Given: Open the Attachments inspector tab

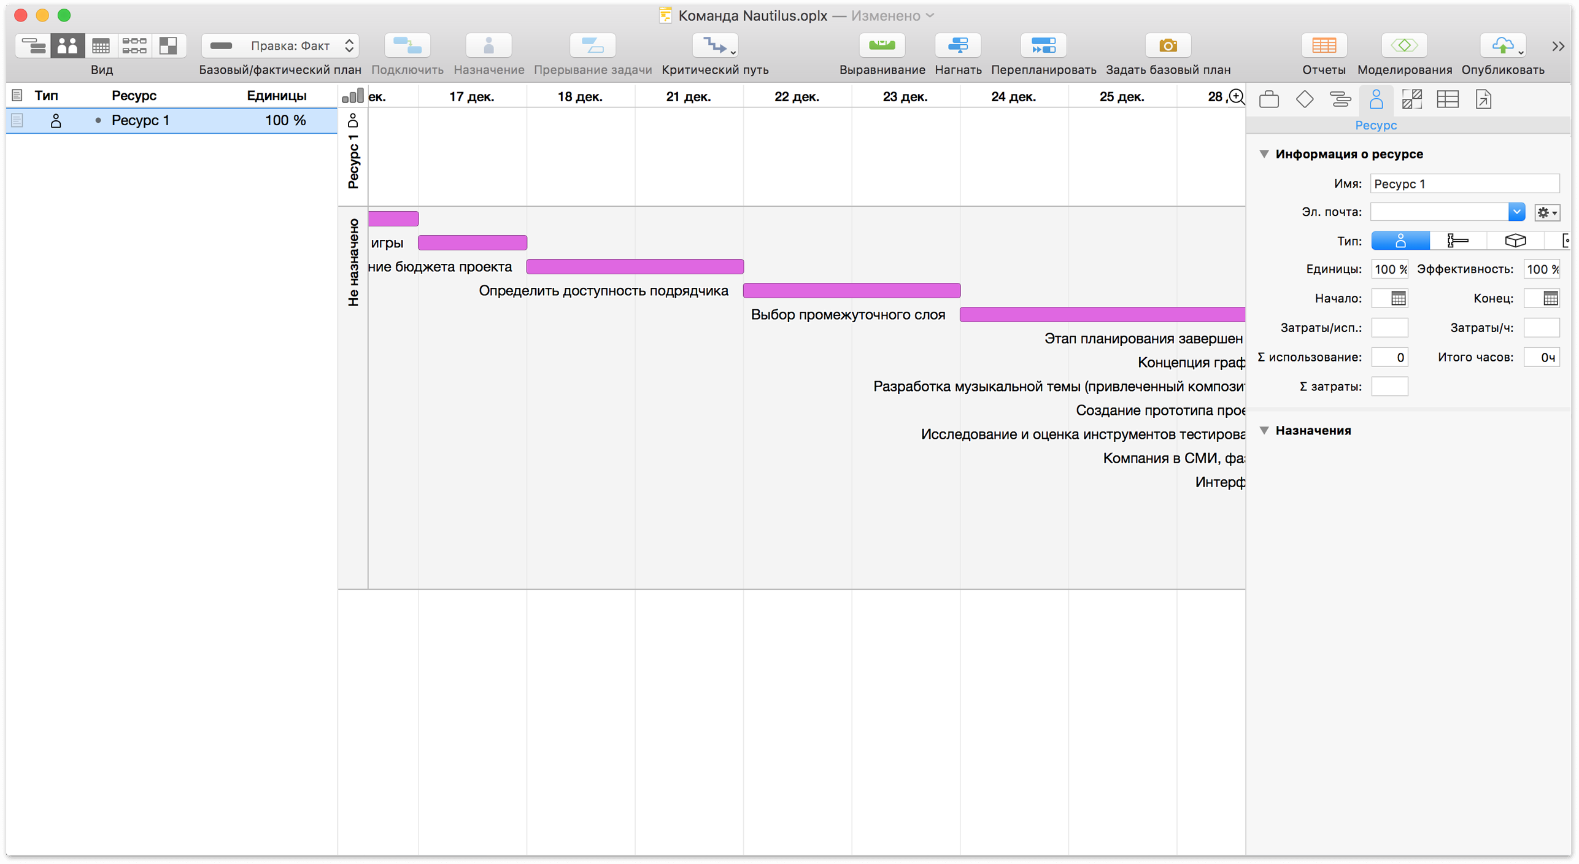Looking at the screenshot, I should (1483, 99).
